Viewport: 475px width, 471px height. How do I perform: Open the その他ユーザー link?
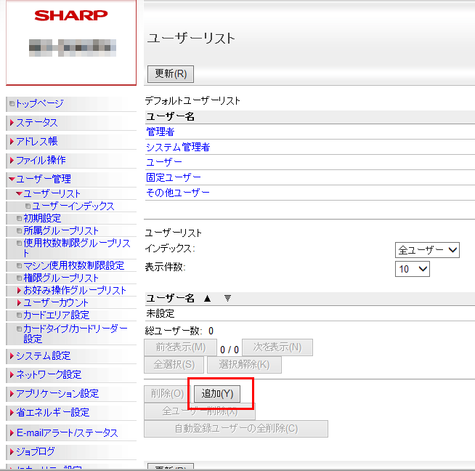(178, 193)
